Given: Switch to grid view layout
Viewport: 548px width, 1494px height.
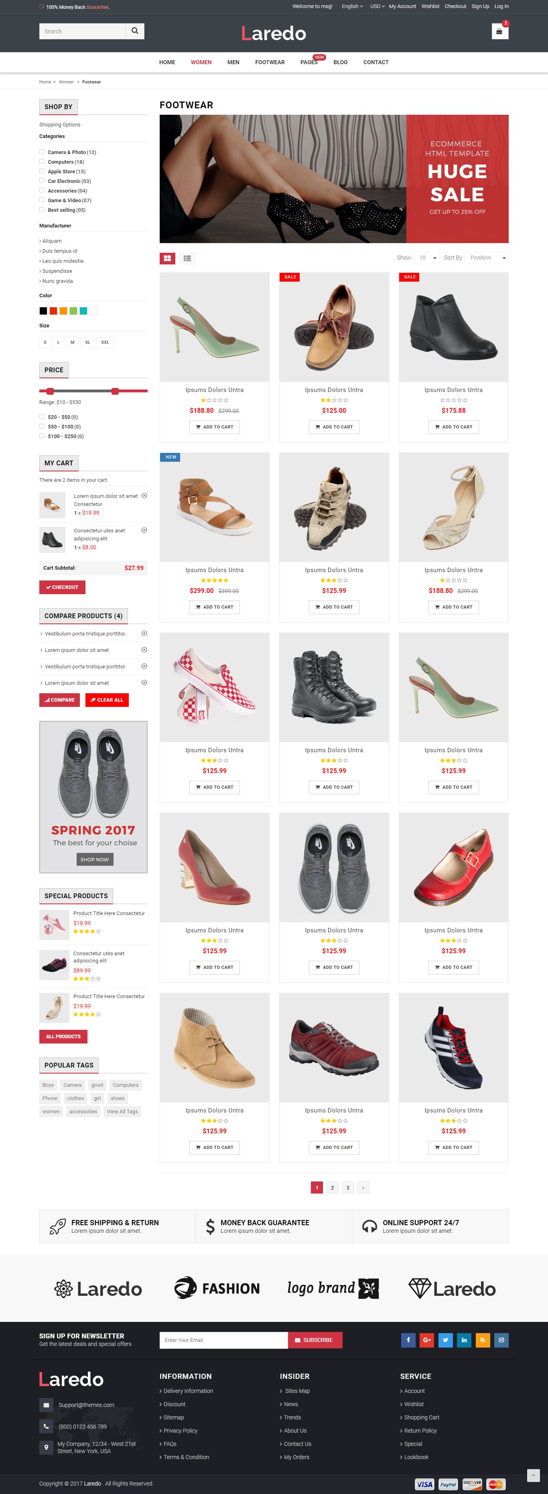Looking at the screenshot, I should [168, 258].
